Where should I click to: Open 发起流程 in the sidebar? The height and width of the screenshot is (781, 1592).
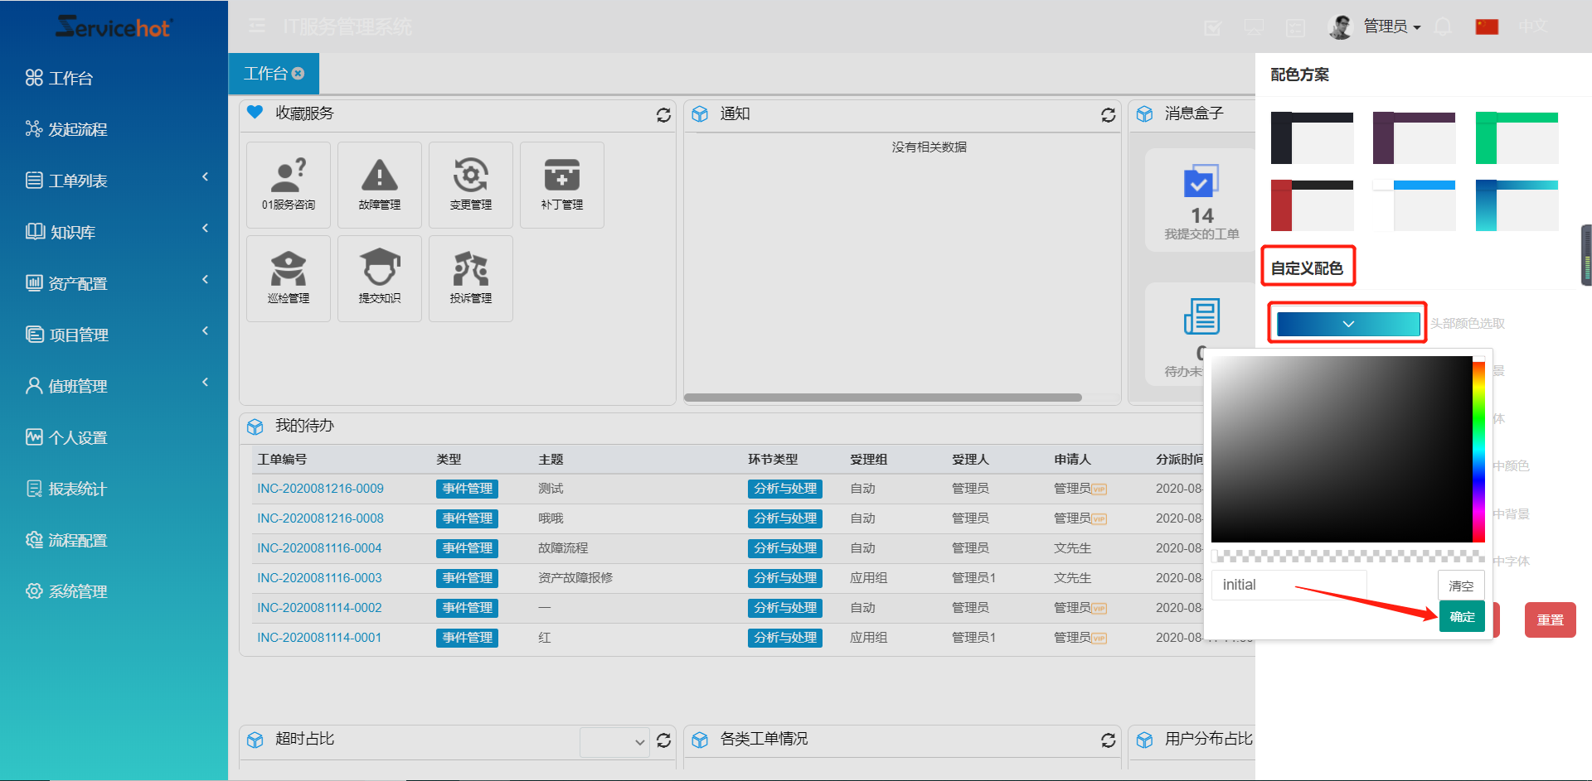(78, 129)
